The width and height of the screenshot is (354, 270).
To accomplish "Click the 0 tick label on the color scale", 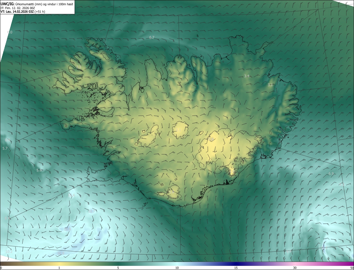I will (1, 268).
